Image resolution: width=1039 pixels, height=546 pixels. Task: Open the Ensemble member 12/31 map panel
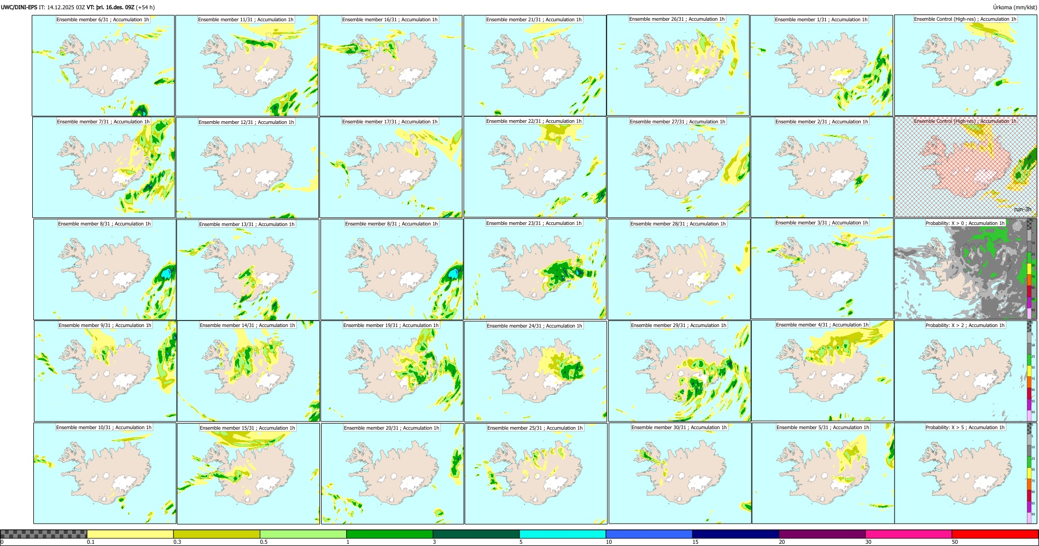(x=247, y=168)
